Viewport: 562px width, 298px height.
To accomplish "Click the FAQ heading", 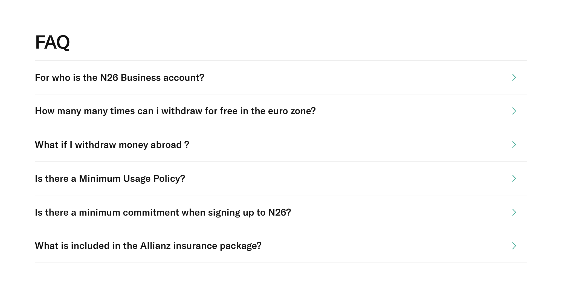I will pos(53,42).
